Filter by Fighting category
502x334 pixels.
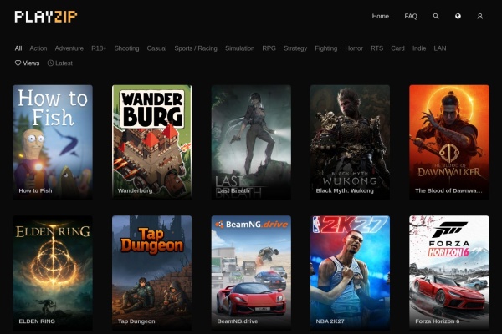click(x=326, y=48)
